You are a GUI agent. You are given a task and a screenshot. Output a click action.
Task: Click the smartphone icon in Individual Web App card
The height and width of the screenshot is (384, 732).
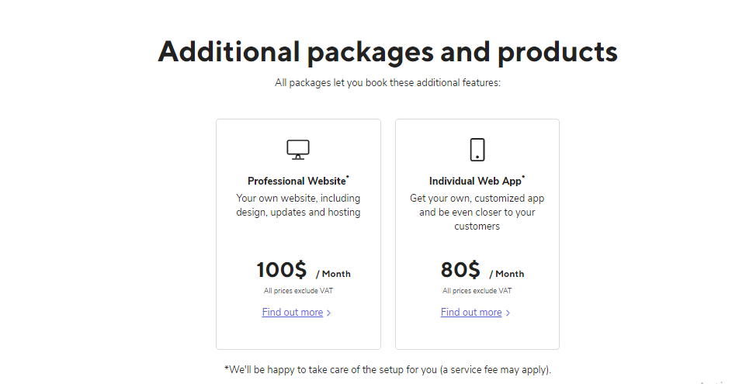(477, 149)
